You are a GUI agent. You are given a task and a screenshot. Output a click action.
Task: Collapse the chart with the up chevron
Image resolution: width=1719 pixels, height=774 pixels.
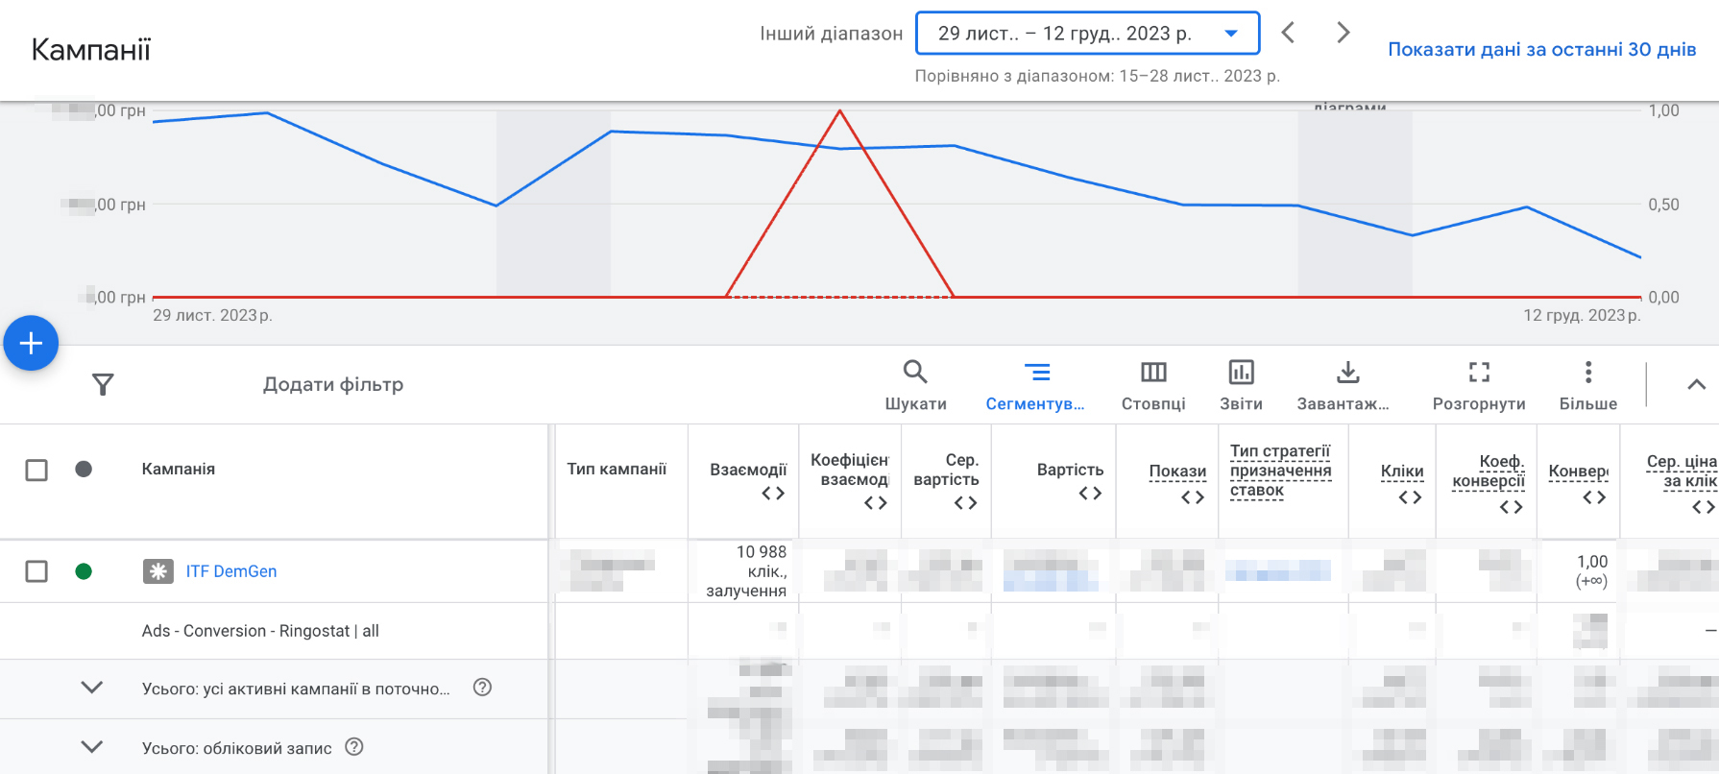click(x=1697, y=384)
